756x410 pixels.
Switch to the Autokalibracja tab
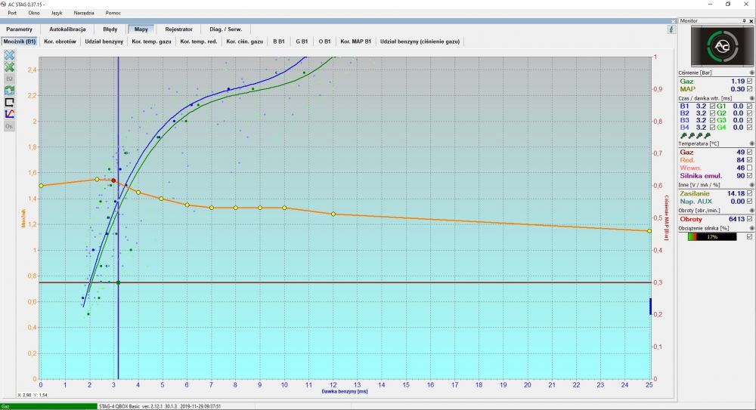click(x=67, y=29)
